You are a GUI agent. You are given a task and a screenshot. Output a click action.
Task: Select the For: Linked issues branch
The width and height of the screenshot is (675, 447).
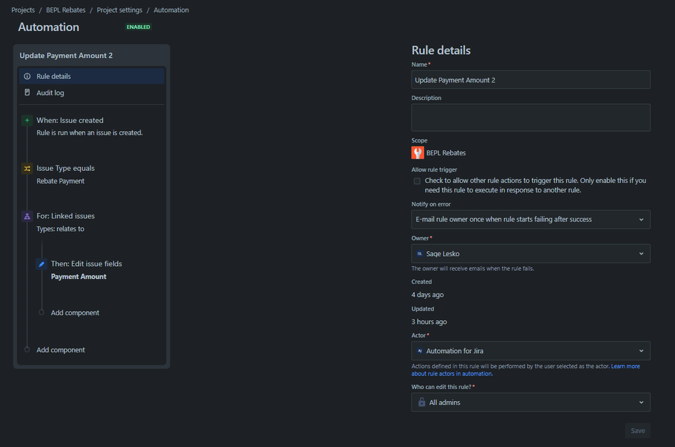click(x=66, y=216)
